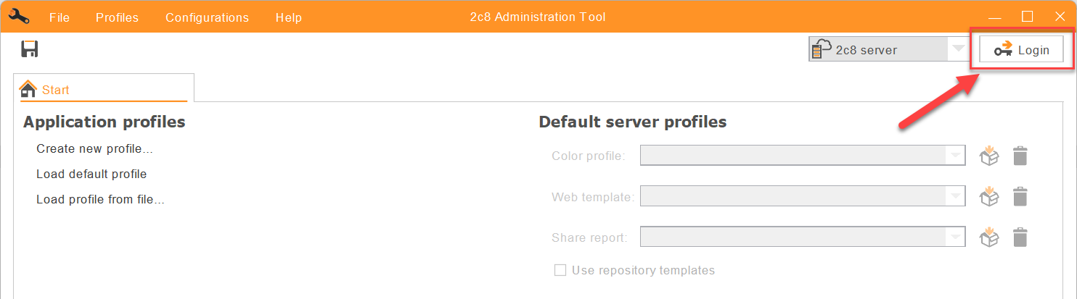This screenshot has height=299, width=1077.
Task: Click the Login button
Action: pyautogui.click(x=1022, y=50)
